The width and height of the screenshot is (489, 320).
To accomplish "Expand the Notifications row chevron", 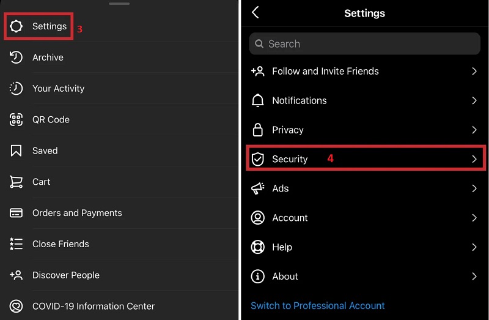I will tap(474, 100).
